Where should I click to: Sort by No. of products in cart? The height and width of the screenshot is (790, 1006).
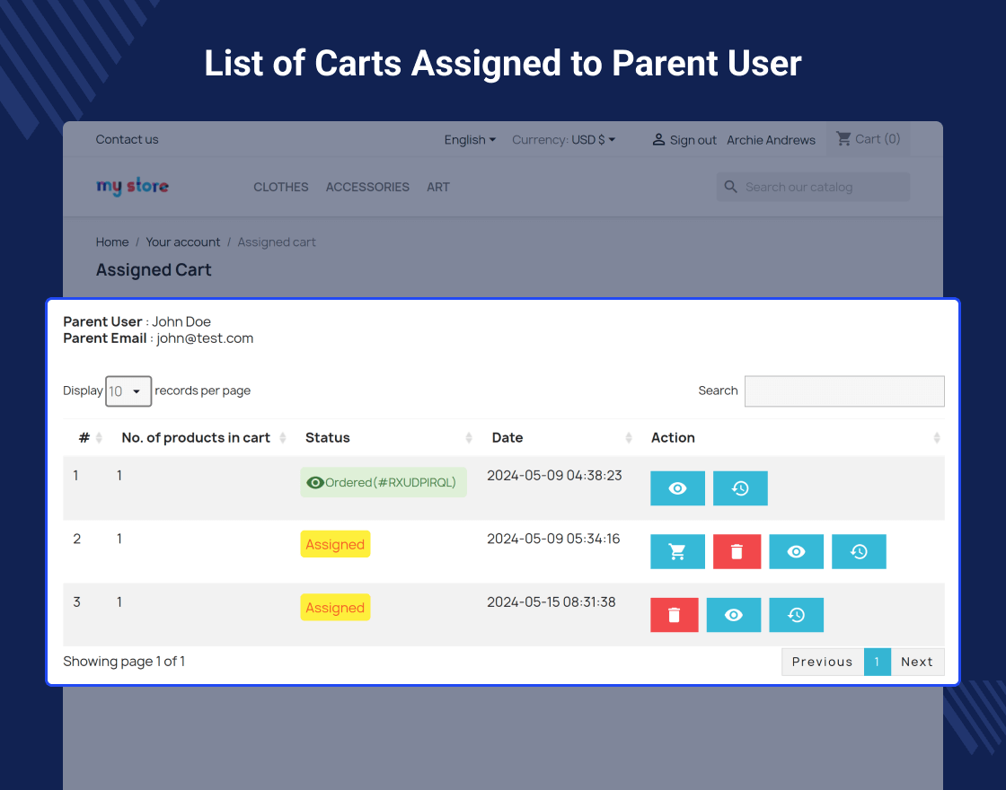[x=282, y=437]
